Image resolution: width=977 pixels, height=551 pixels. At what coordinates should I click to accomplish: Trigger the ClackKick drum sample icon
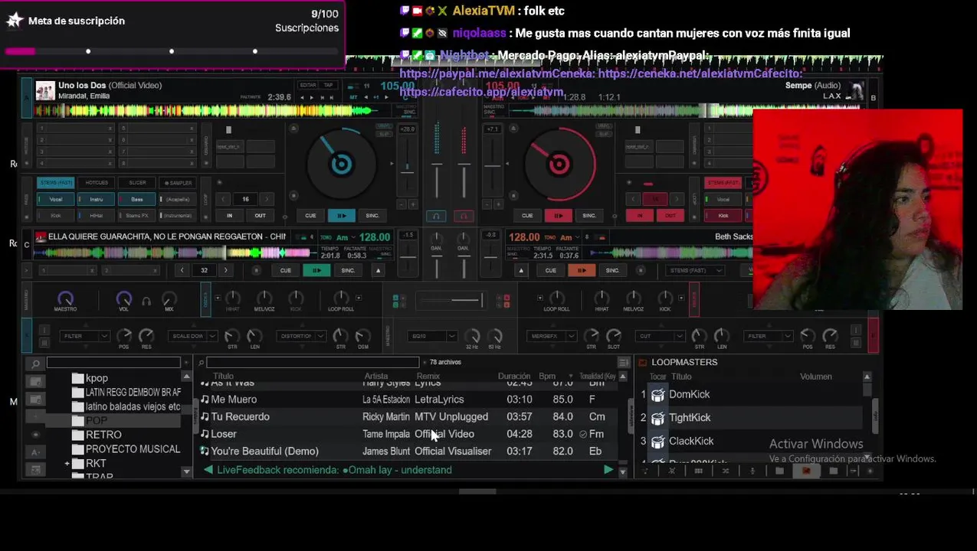pos(657,442)
